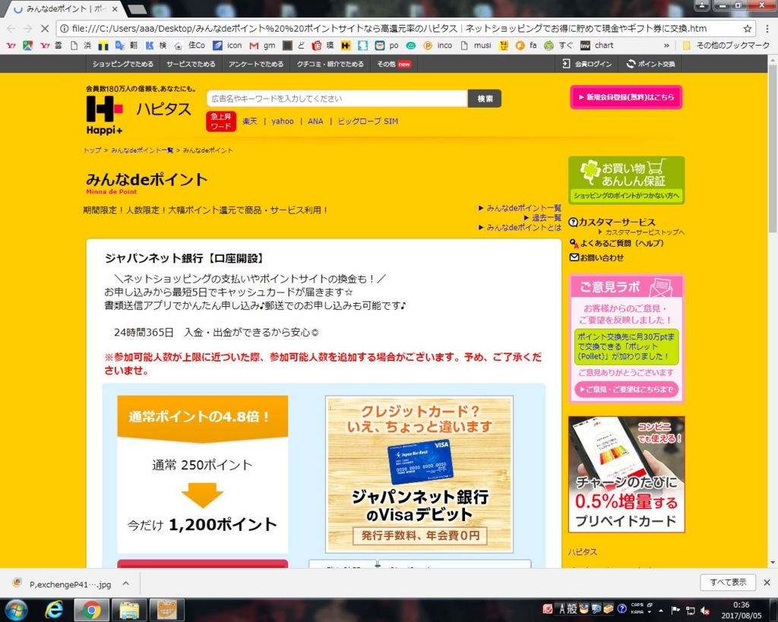This screenshot has height=622, width=778.
Task: Open the 'musi' page bookmark
Action: (x=476, y=45)
